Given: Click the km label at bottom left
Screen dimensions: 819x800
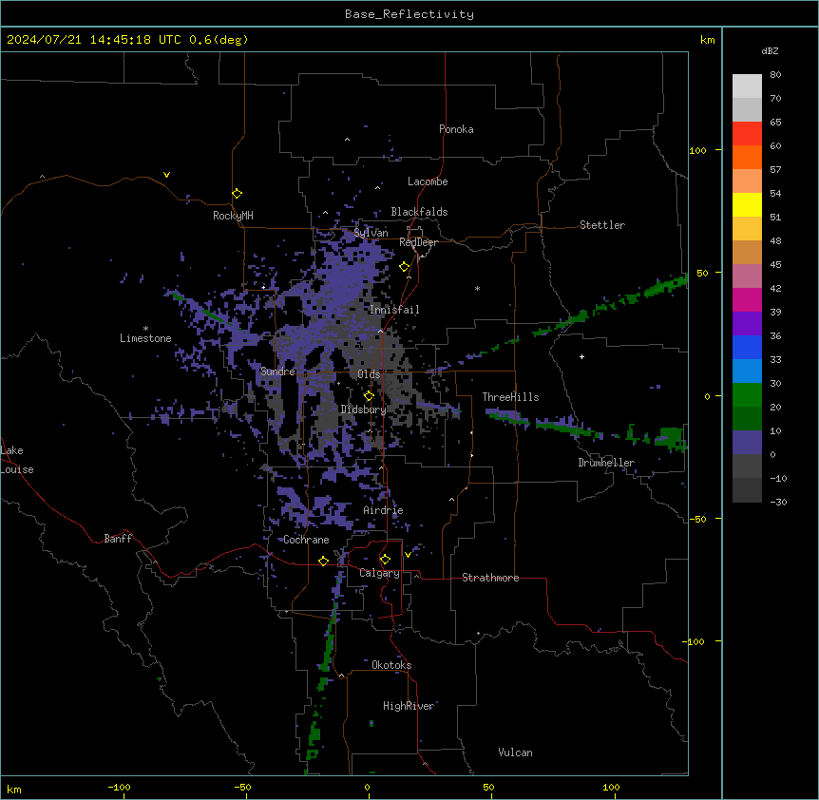Looking at the screenshot, I should pyautogui.click(x=14, y=790).
